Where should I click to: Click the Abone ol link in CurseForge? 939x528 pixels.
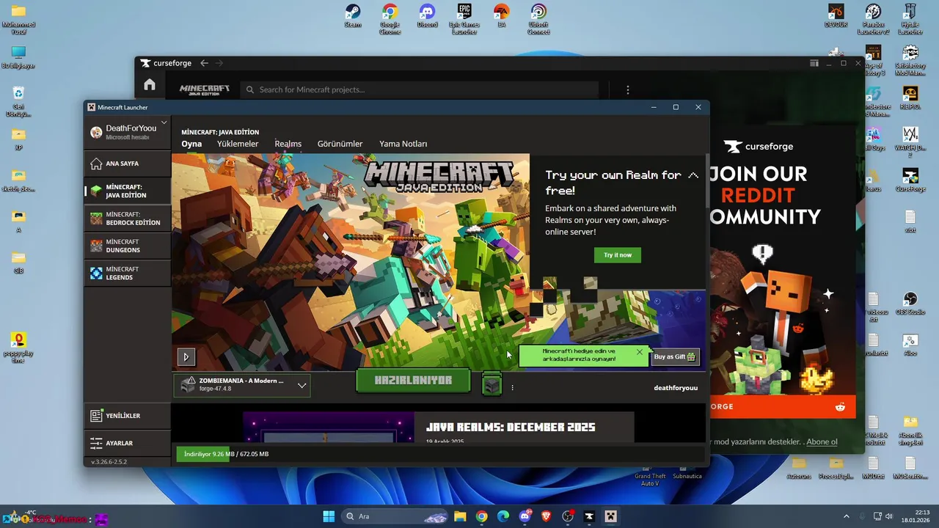822,441
